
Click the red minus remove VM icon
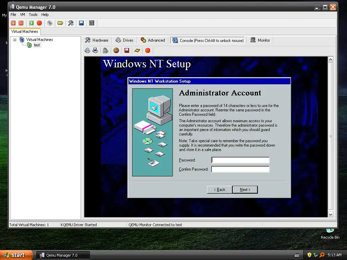(x=21, y=23)
